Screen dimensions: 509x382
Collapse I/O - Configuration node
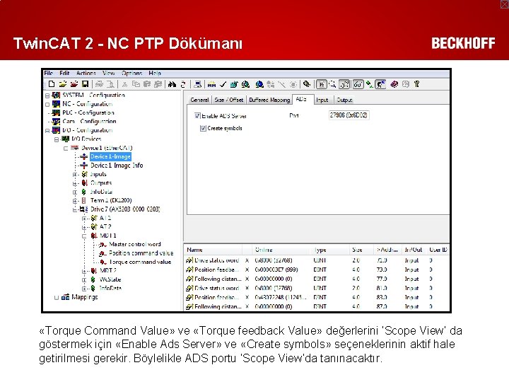click(x=47, y=131)
